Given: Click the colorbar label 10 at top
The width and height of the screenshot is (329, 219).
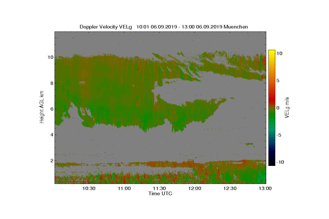Looking at the screenshot, I should pyautogui.click(x=279, y=54).
